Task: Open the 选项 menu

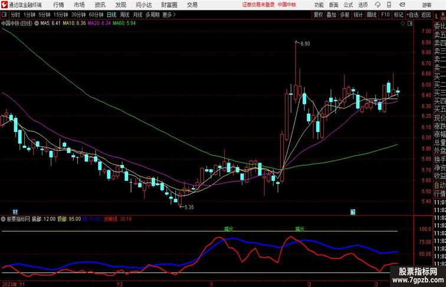Action: coord(363,5)
